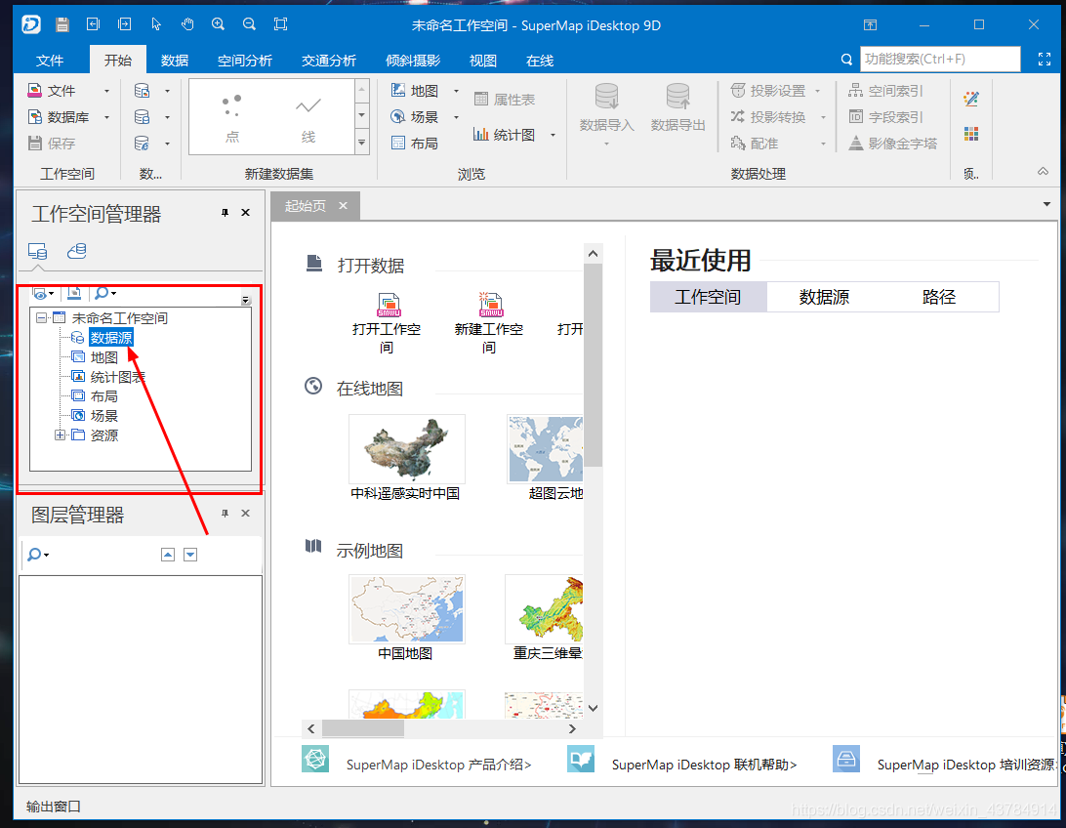
Task: Expand the 资源 tree node
Action: [60, 435]
